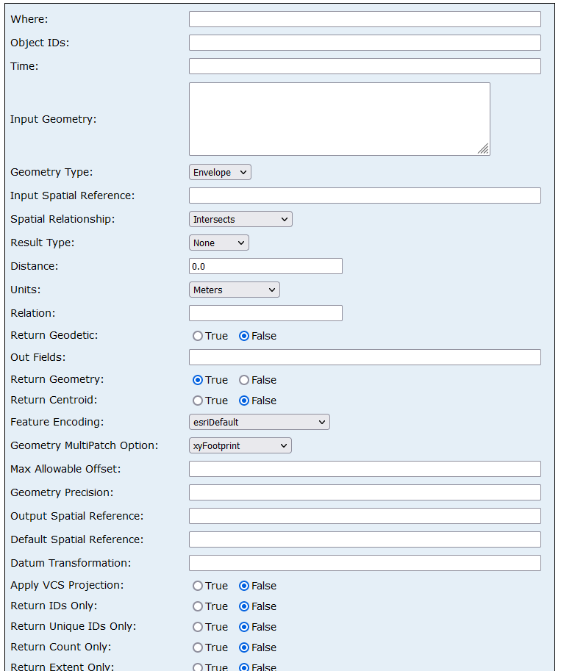Click the Output Spatial Reference field
The image size is (561, 671).
[x=365, y=516]
